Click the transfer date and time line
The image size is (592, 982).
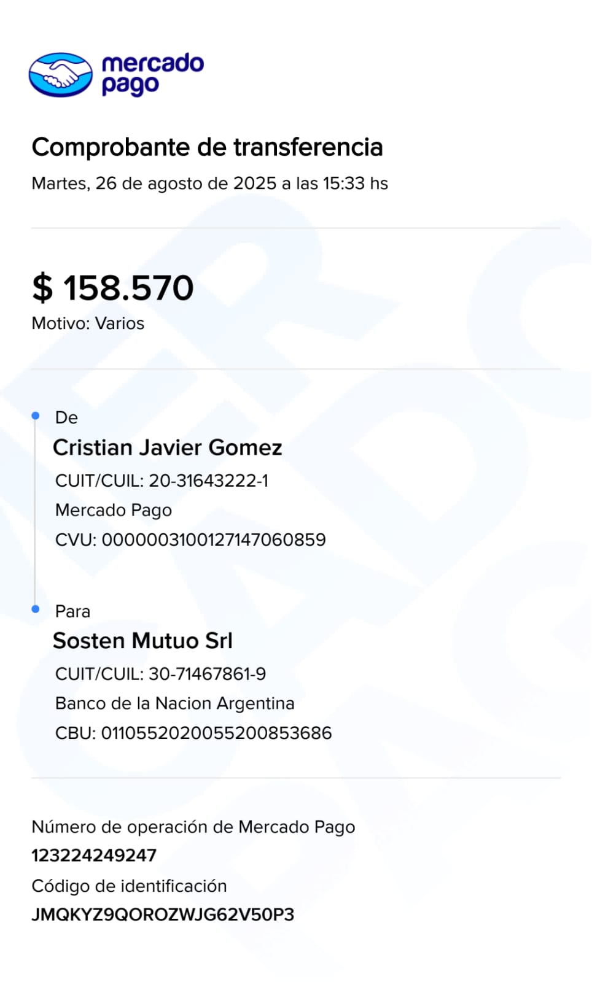coord(209,184)
